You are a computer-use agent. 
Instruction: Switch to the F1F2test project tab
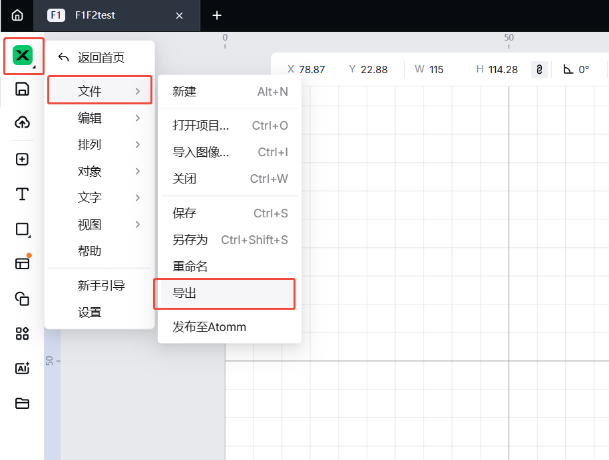click(106, 15)
